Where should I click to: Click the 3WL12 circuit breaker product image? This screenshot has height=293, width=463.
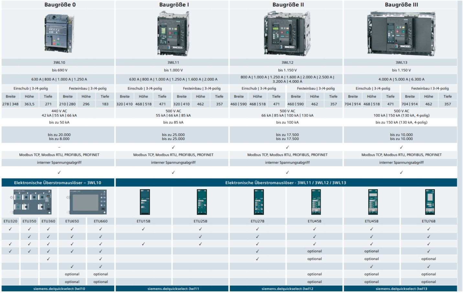pyautogui.click(x=287, y=34)
